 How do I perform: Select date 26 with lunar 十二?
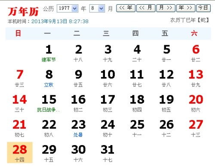pyautogui.click(x=166, y=128)
